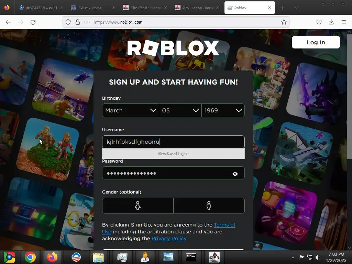List all tabs dropdown
This screenshot has width=352, height=264.
296,8
